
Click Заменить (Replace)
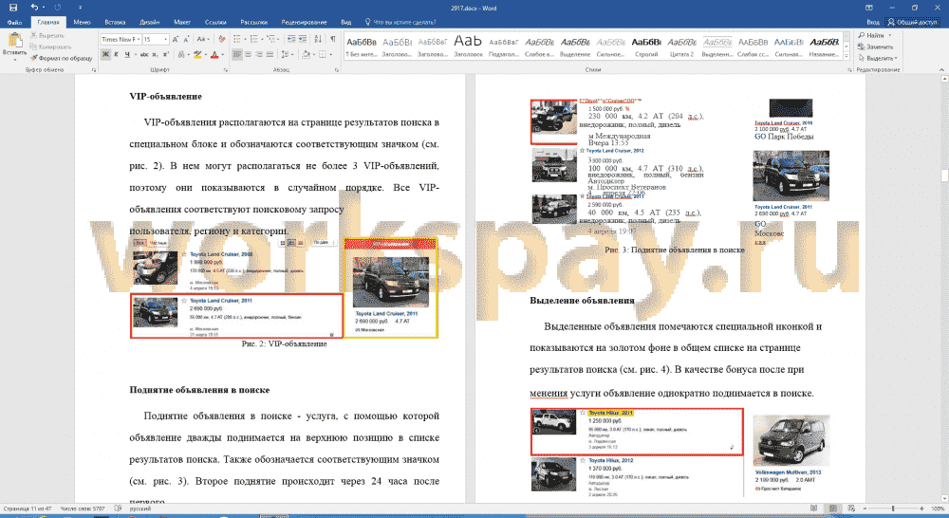click(x=875, y=46)
